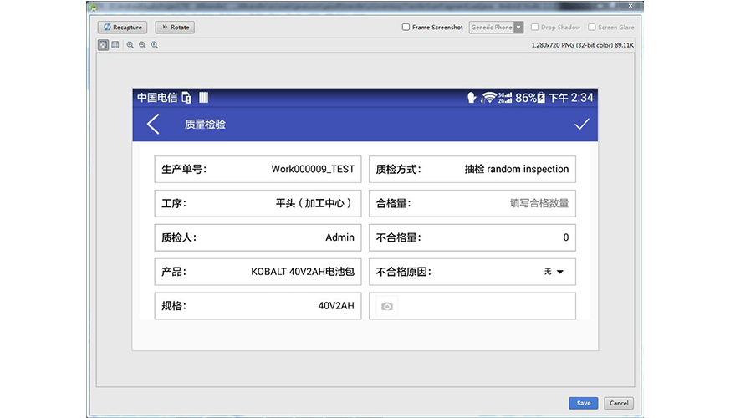
Task: Open the 质检方式 random inspection selector
Action: 516,169
